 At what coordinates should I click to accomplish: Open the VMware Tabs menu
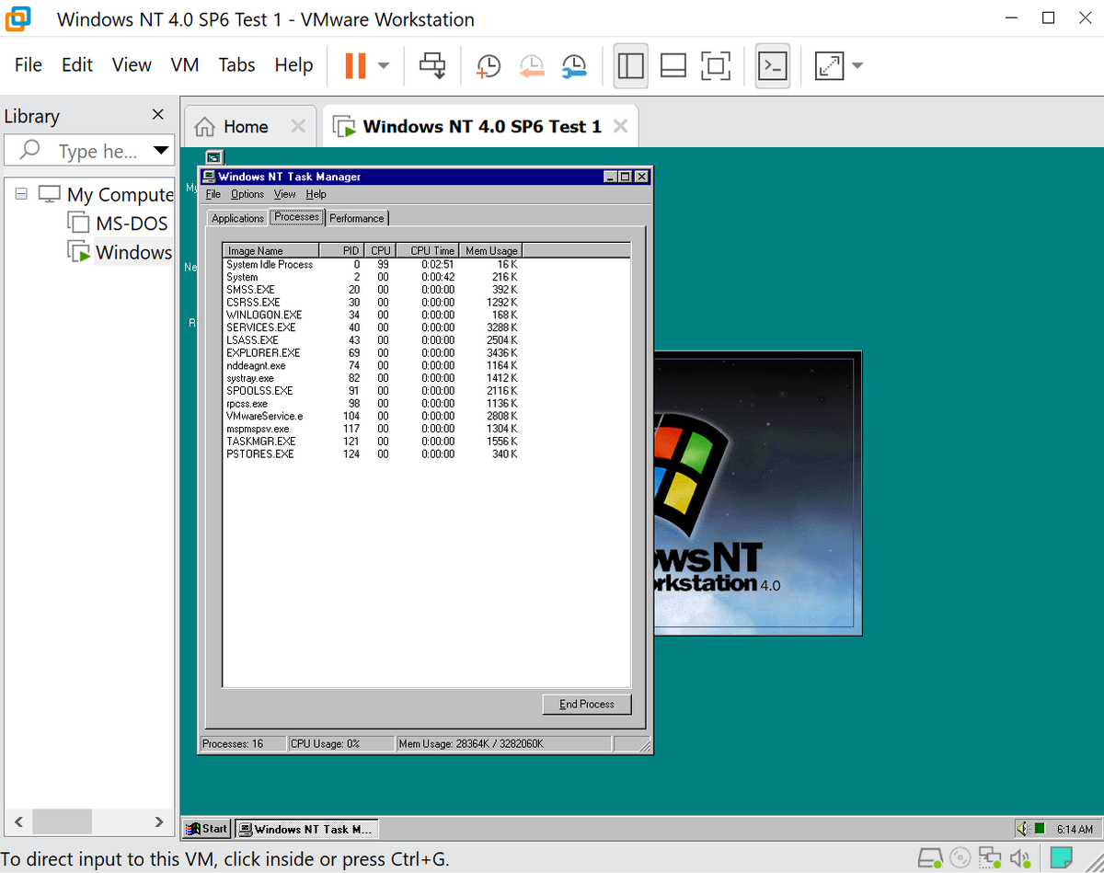coord(236,64)
